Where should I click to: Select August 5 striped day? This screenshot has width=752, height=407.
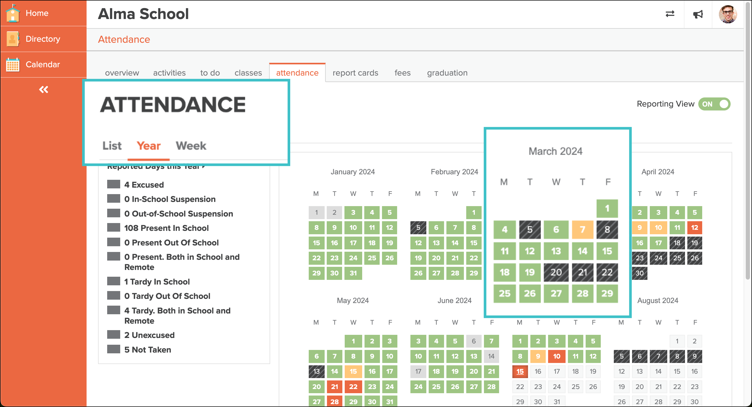click(x=622, y=356)
